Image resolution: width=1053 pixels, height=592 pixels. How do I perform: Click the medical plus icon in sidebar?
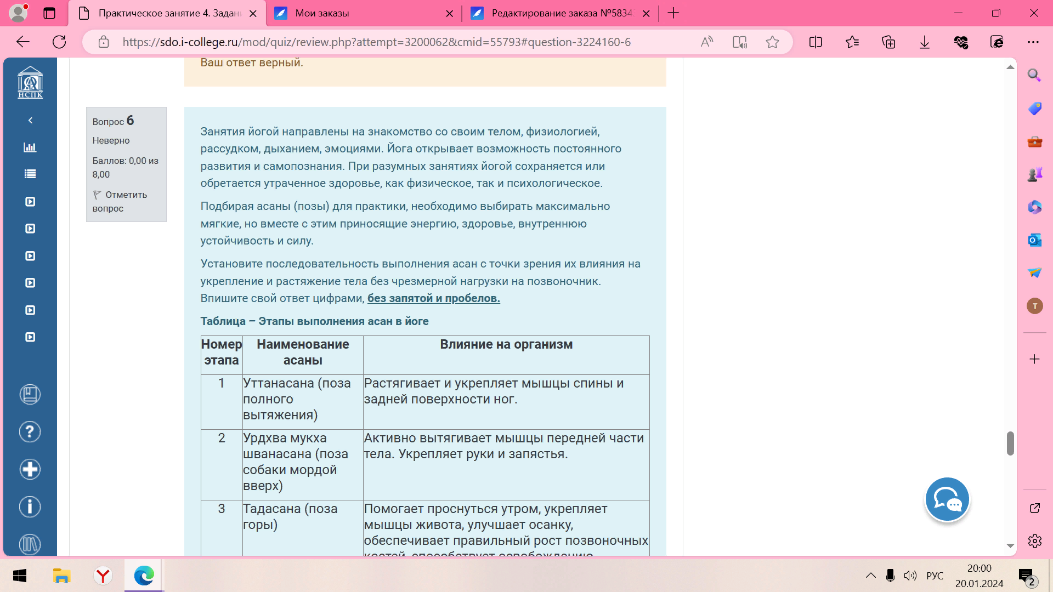tap(30, 469)
